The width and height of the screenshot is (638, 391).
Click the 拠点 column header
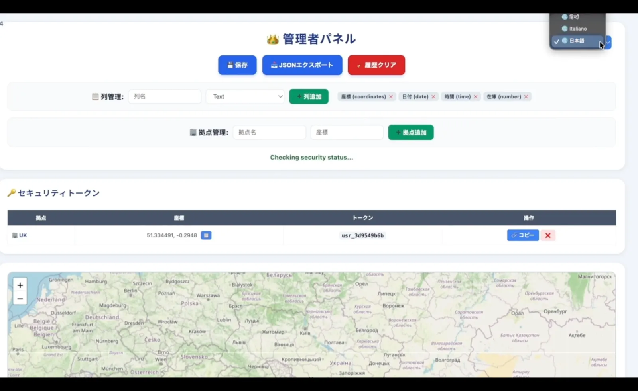[41, 218]
